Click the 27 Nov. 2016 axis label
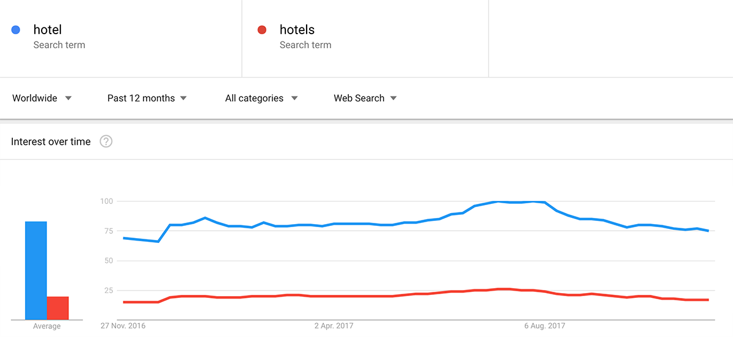 tap(123, 326)
